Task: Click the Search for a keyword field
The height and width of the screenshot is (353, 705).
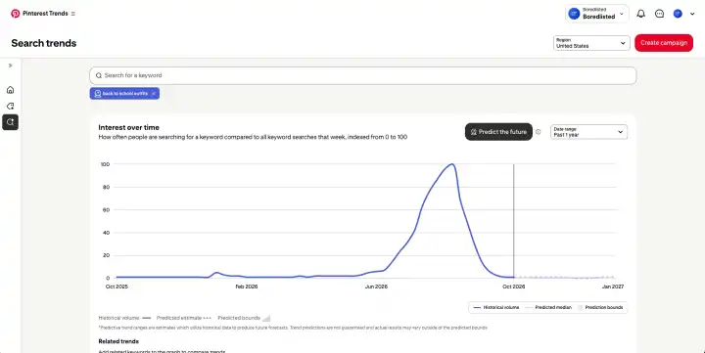Action: pyautogui.click(x=363, y=75)
